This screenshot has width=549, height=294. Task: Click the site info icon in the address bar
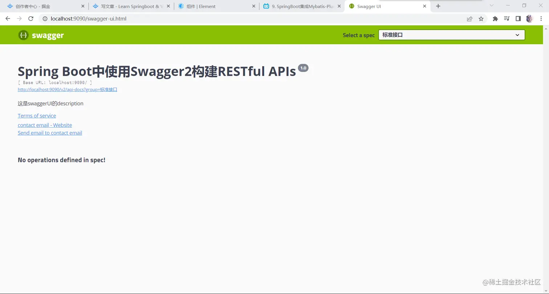45,18
